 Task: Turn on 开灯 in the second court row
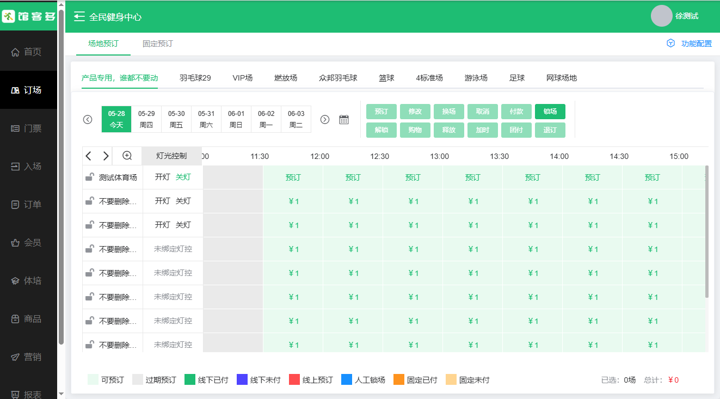163,201
